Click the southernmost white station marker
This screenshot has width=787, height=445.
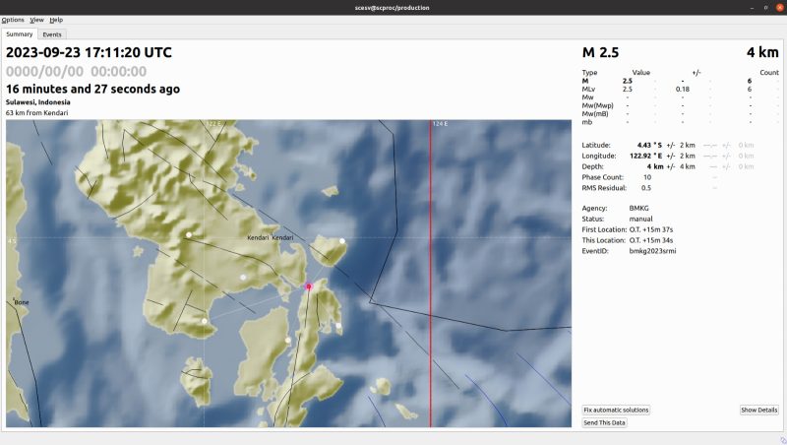tap(373, 389)
